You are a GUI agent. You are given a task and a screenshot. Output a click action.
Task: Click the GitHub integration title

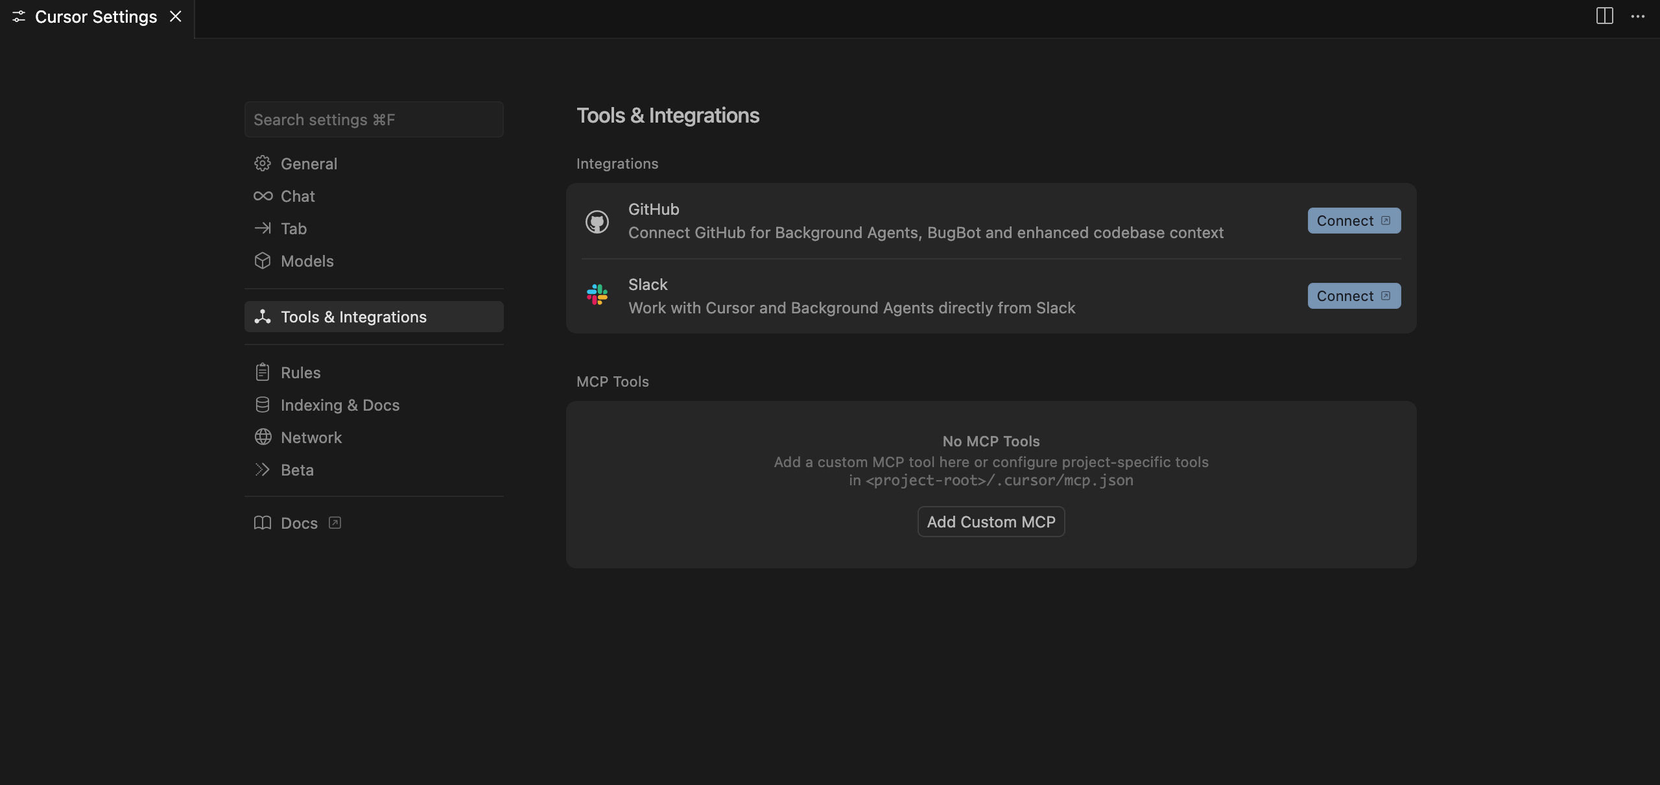point(654,210)
